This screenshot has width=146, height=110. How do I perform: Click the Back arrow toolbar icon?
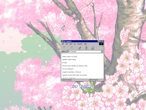point(64,47)
